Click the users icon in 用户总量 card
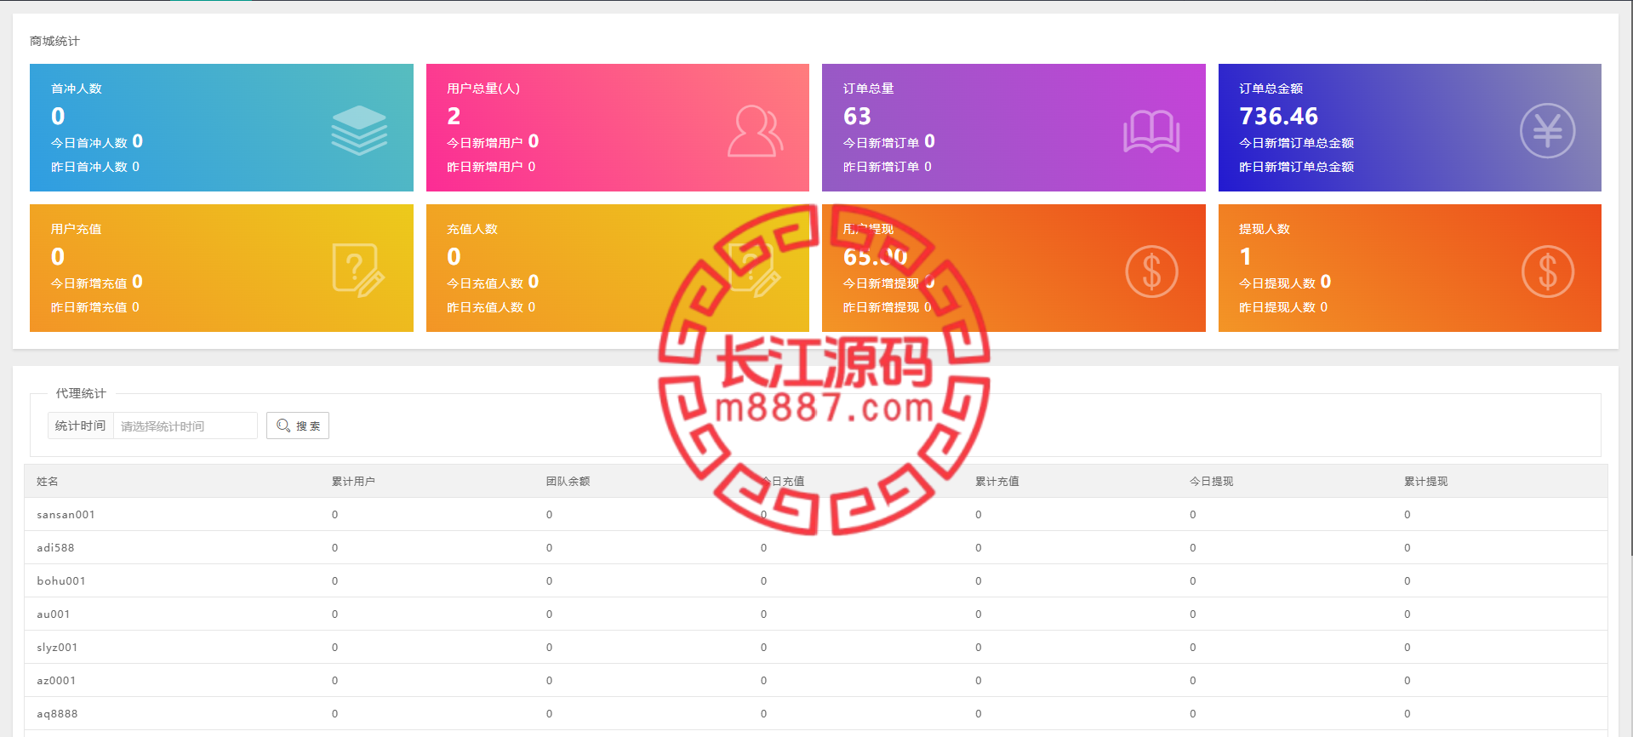This screenshot has width=1633, height=737. point(755,131)
